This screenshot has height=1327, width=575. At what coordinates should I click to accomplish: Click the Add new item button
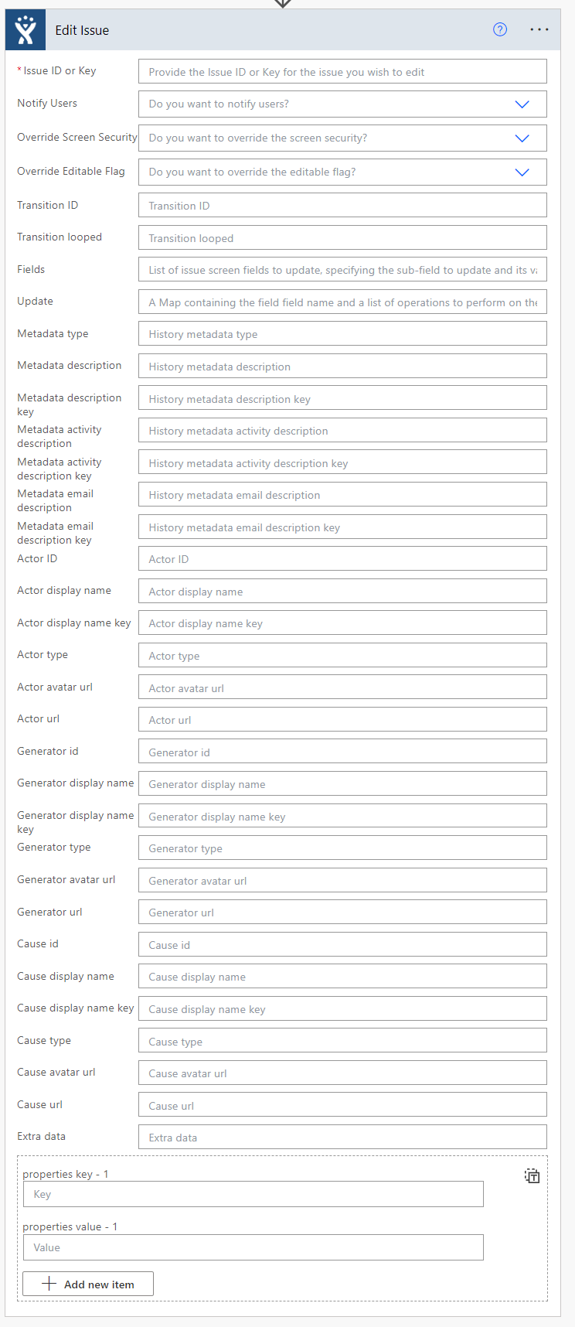tap(88, 1284)
